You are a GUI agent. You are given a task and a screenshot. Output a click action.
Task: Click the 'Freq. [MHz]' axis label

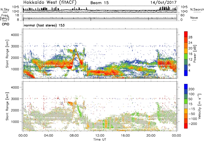(5, 17)
